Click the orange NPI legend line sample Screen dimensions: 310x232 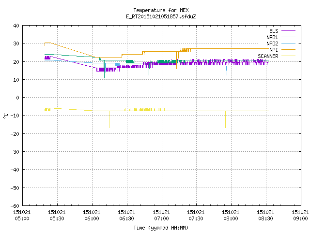(288, 49)
